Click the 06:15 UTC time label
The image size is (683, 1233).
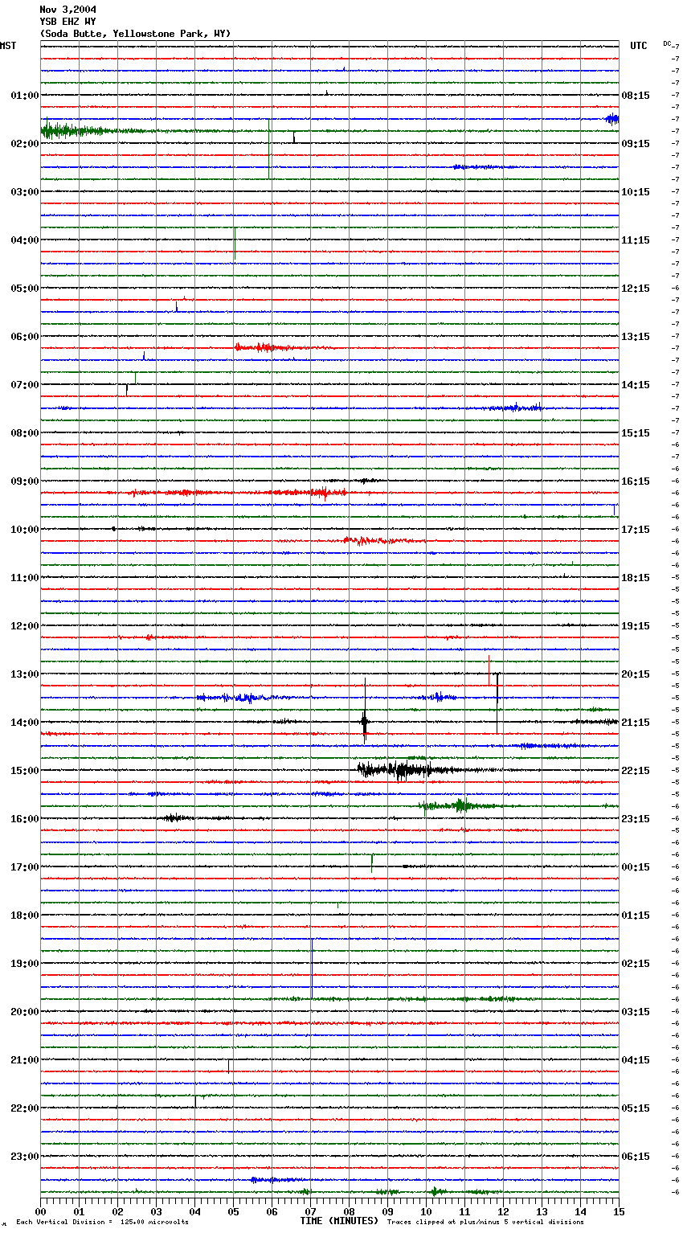[636, 1157]
